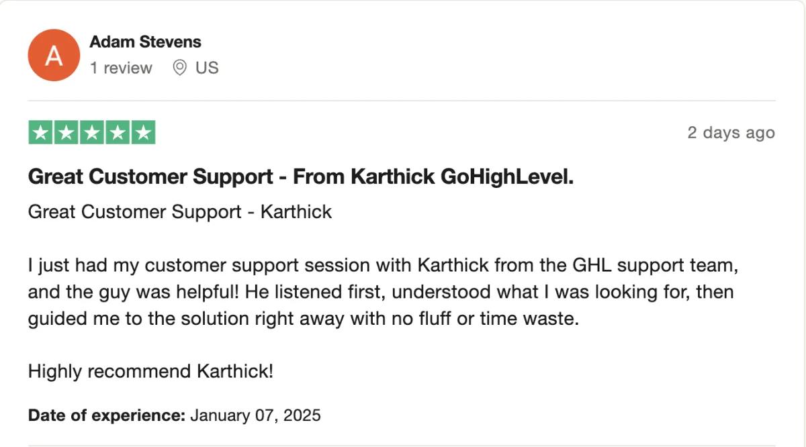Click the third green rating star
Image resolution: width=806 pixels, height=447 pixels.
point(92,132)
